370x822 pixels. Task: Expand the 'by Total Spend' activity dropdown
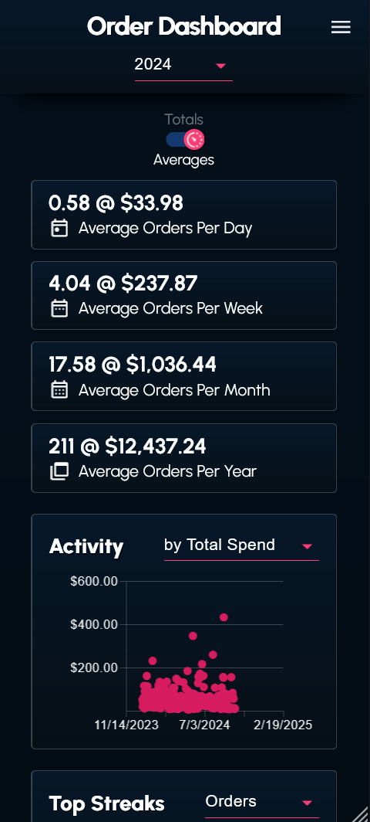tap(241, 545)
